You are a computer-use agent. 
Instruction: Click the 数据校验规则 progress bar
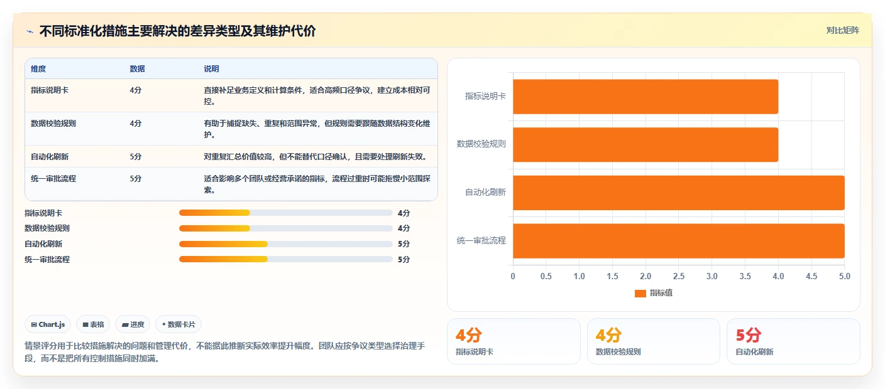[286, 228]
